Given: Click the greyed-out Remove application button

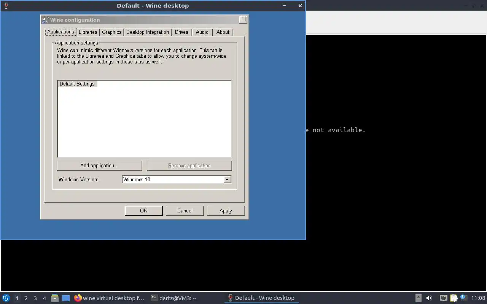Looking at the screenshot, I should [x=189, y=165].
